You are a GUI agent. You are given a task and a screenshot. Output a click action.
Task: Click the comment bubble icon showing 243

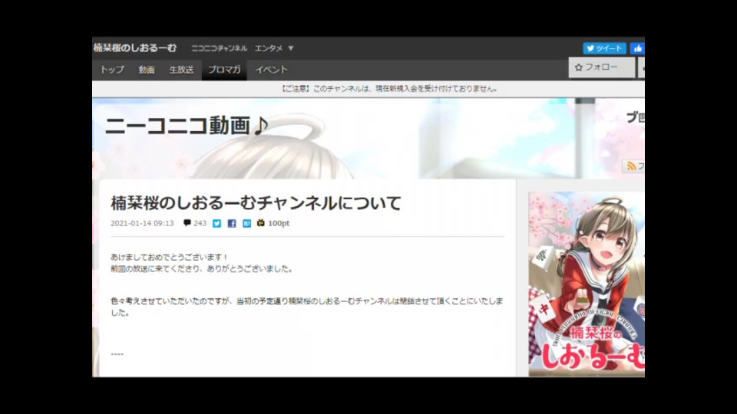[187, 223]
